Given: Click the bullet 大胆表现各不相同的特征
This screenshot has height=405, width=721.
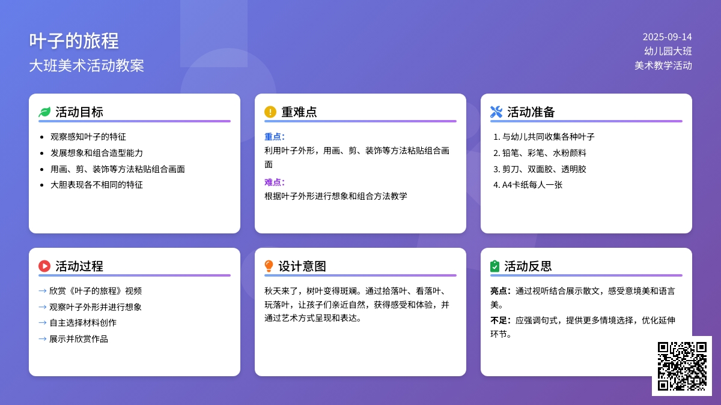Looking at the screenshot, I should click(x=97, y=185).
